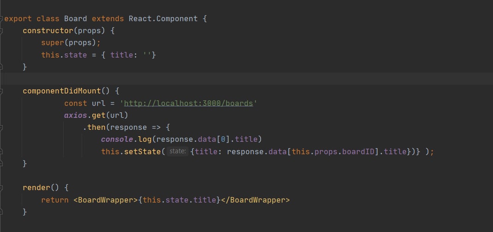Click the '.then' call
The width and height of the screenshot is (493, 232).
click(94, 128)
